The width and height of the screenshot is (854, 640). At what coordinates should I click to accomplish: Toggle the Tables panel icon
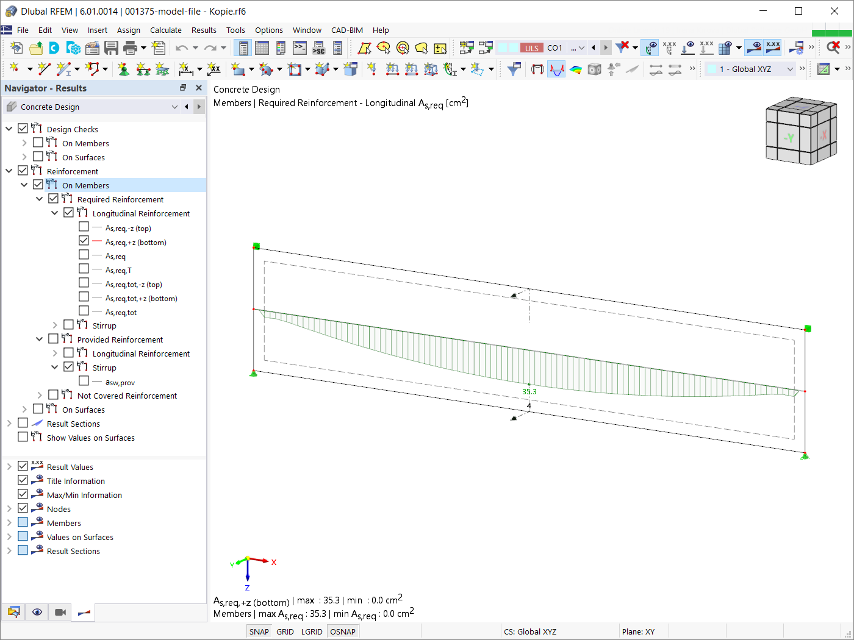262,48
